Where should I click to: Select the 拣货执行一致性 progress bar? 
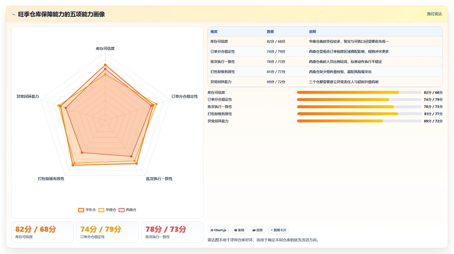click(359, 107)
